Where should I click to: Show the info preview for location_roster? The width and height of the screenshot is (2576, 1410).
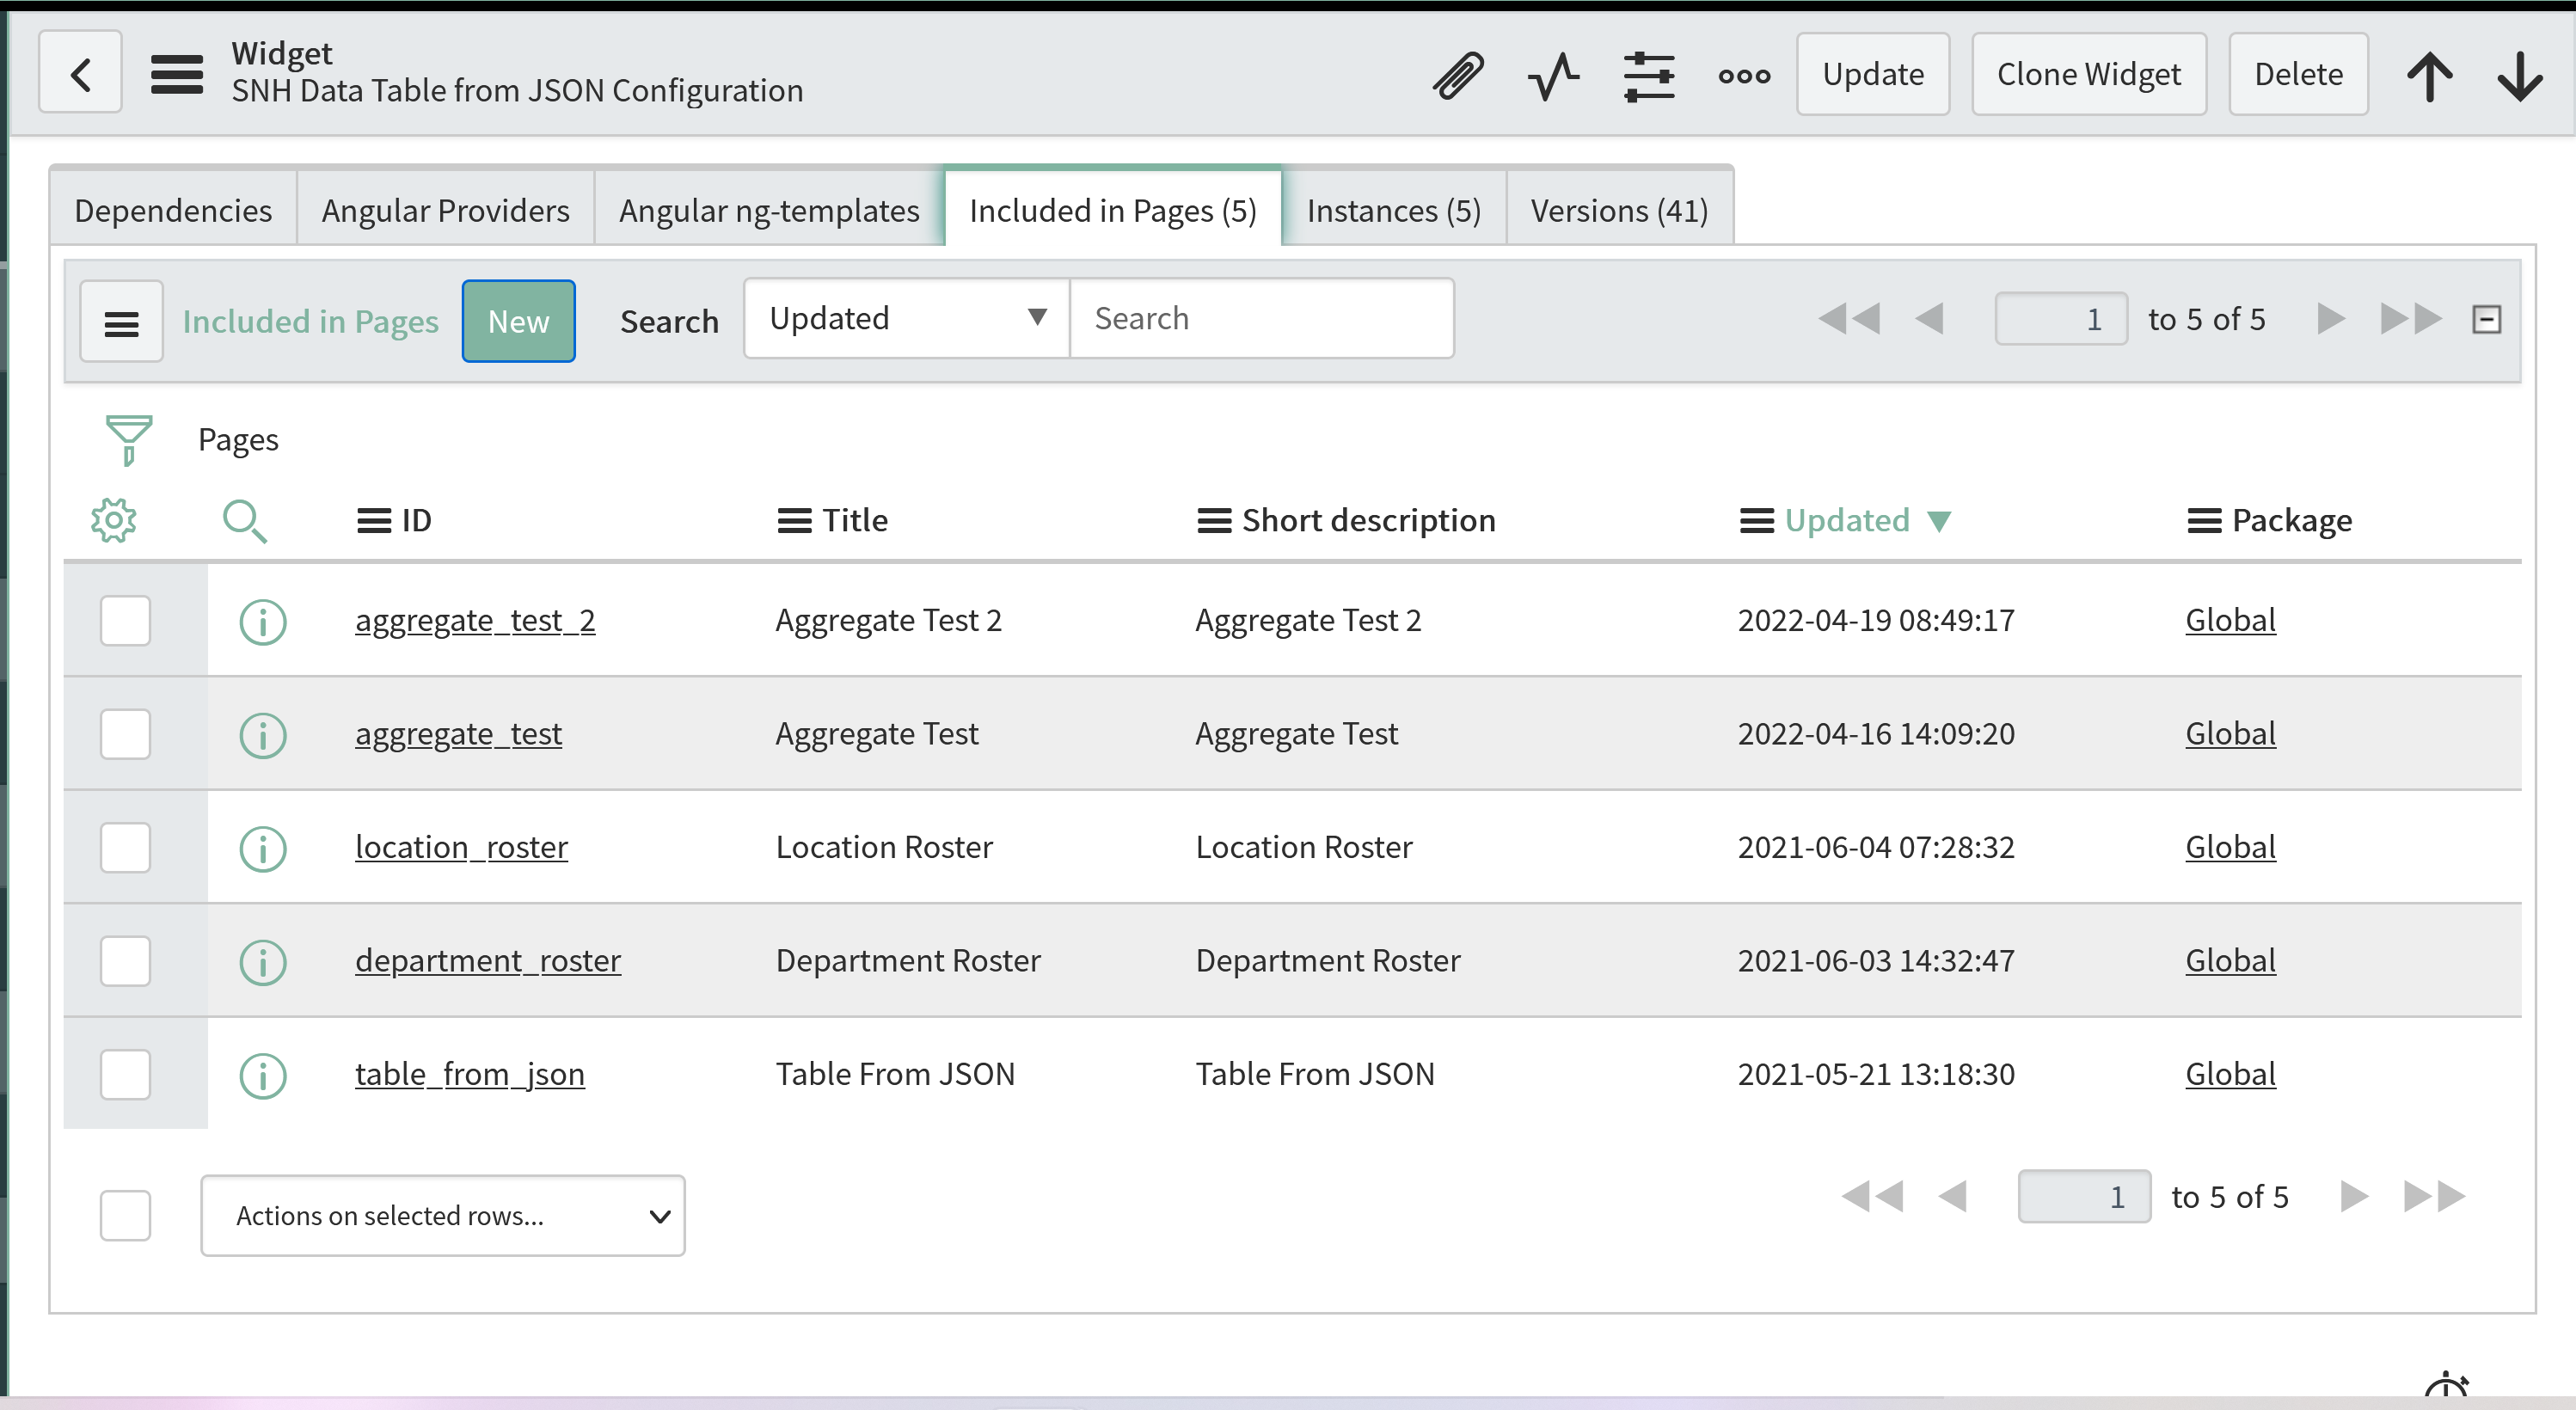click(262, 849)
